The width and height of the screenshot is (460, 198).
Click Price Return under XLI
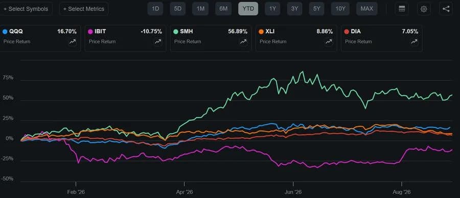click(x=273, y=42)
